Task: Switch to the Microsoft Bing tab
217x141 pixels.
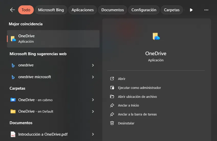Action: 51,10
